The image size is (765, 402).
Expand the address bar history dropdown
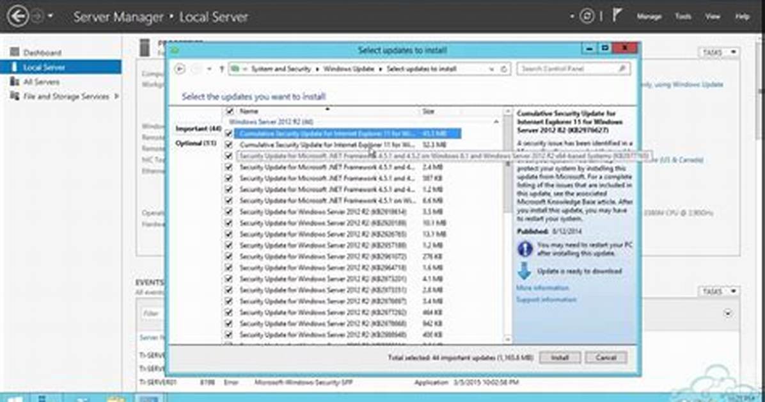(x=492, y=69)
